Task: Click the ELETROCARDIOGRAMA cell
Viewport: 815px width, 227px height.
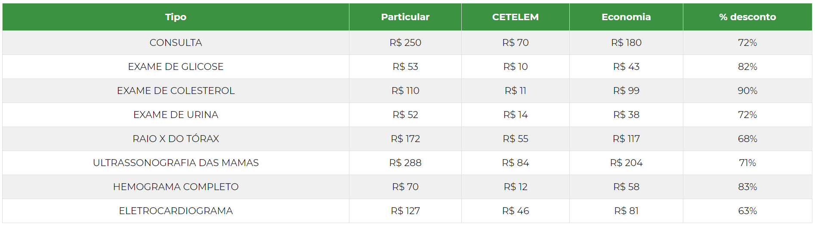Action: tap(176, 211)
